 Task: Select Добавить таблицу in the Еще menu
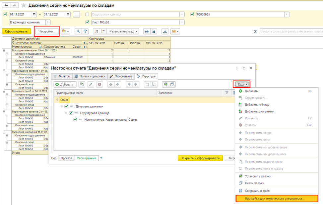(x=277, y=104)
